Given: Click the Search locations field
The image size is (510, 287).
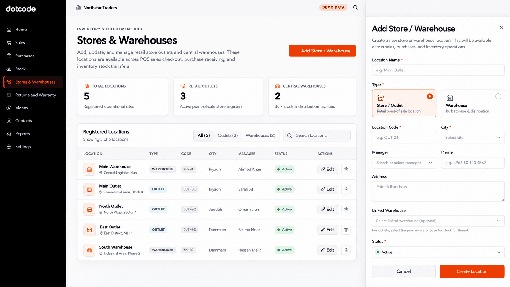Looking at the screenshot, I should pyautogui.click(x=317, y=135).
